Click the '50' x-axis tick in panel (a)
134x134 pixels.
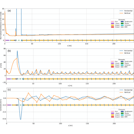pos(32,44)
